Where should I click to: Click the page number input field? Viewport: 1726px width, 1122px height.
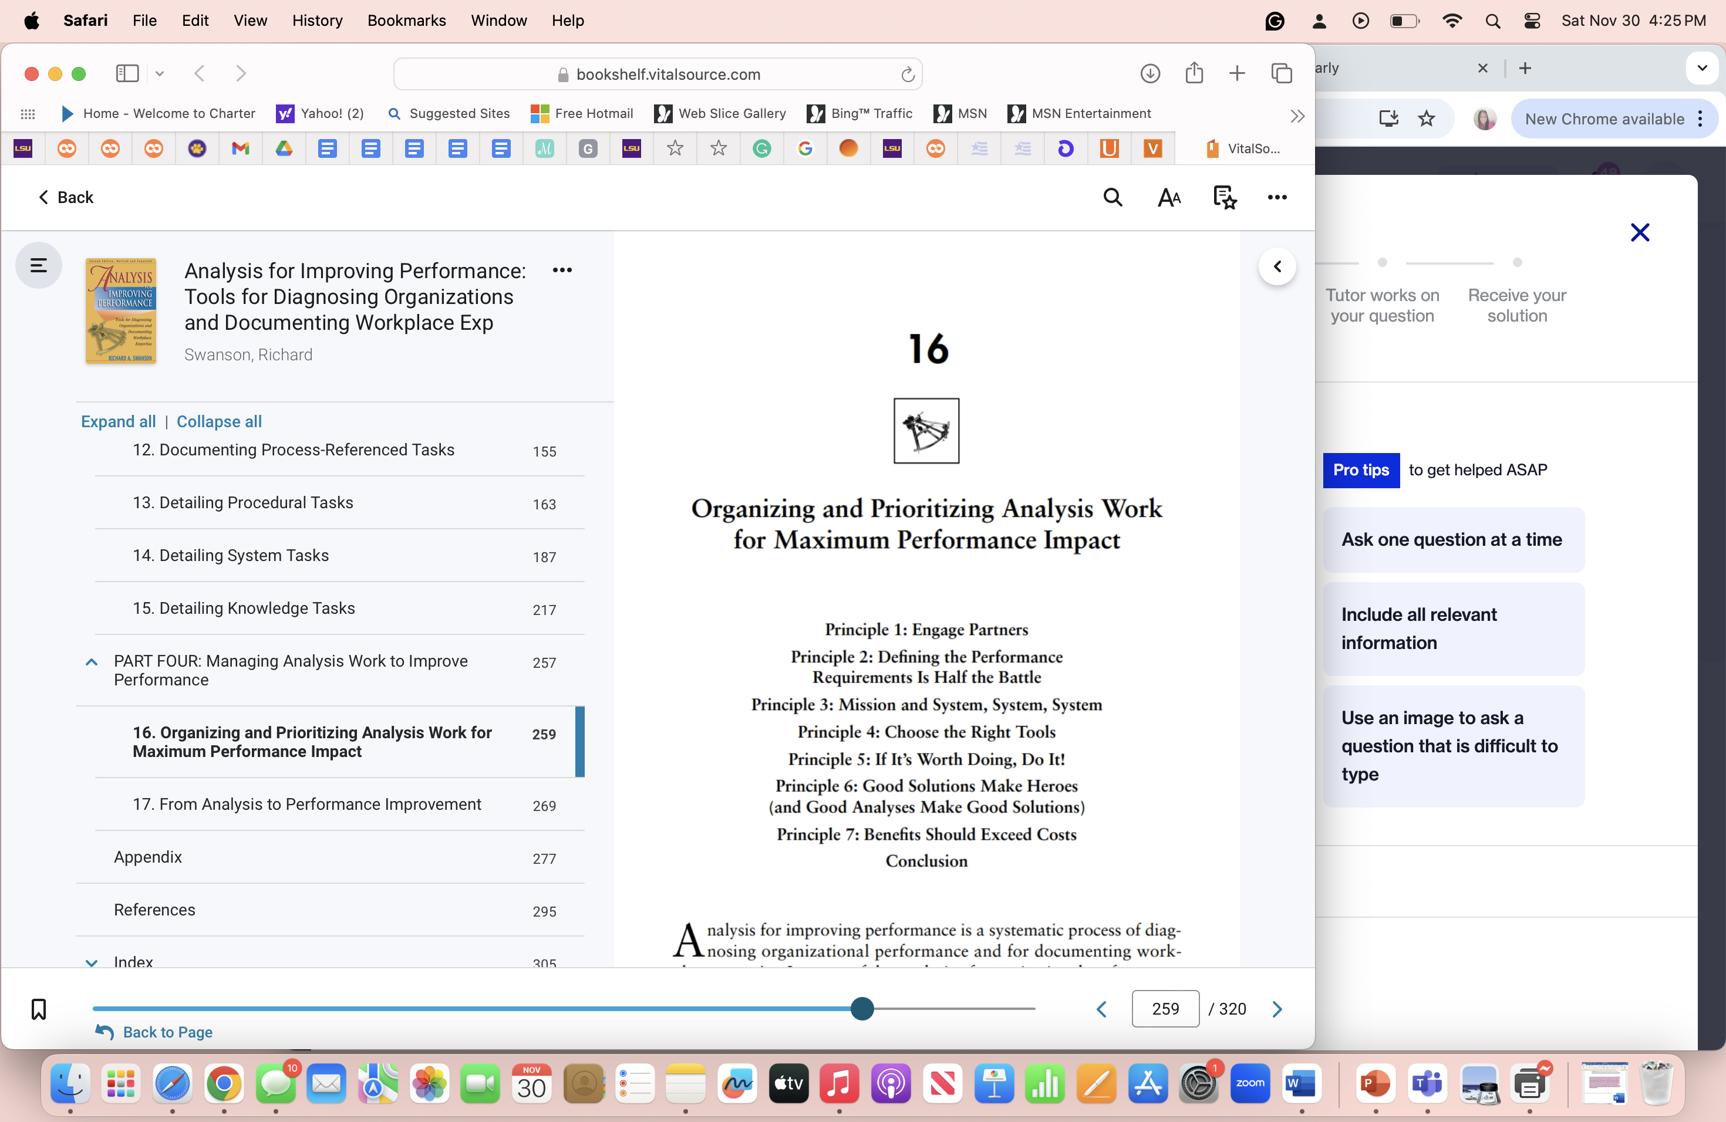pos(1165,1008)
